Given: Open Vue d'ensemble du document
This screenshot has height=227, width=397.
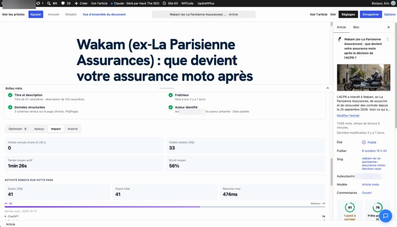Looking at the screenshot, I should [104, 14].
